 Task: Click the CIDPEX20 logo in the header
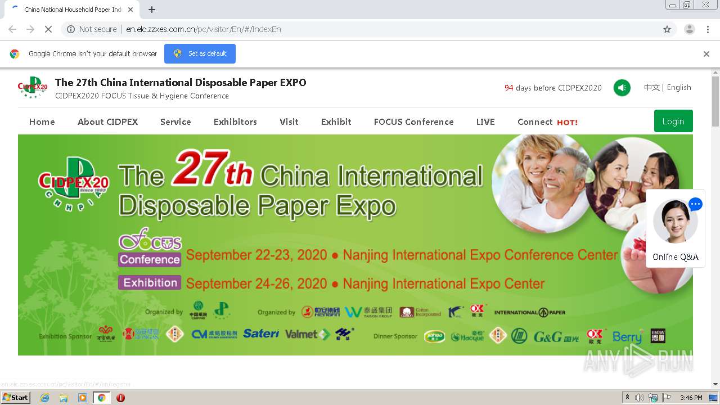click(33, 88)
